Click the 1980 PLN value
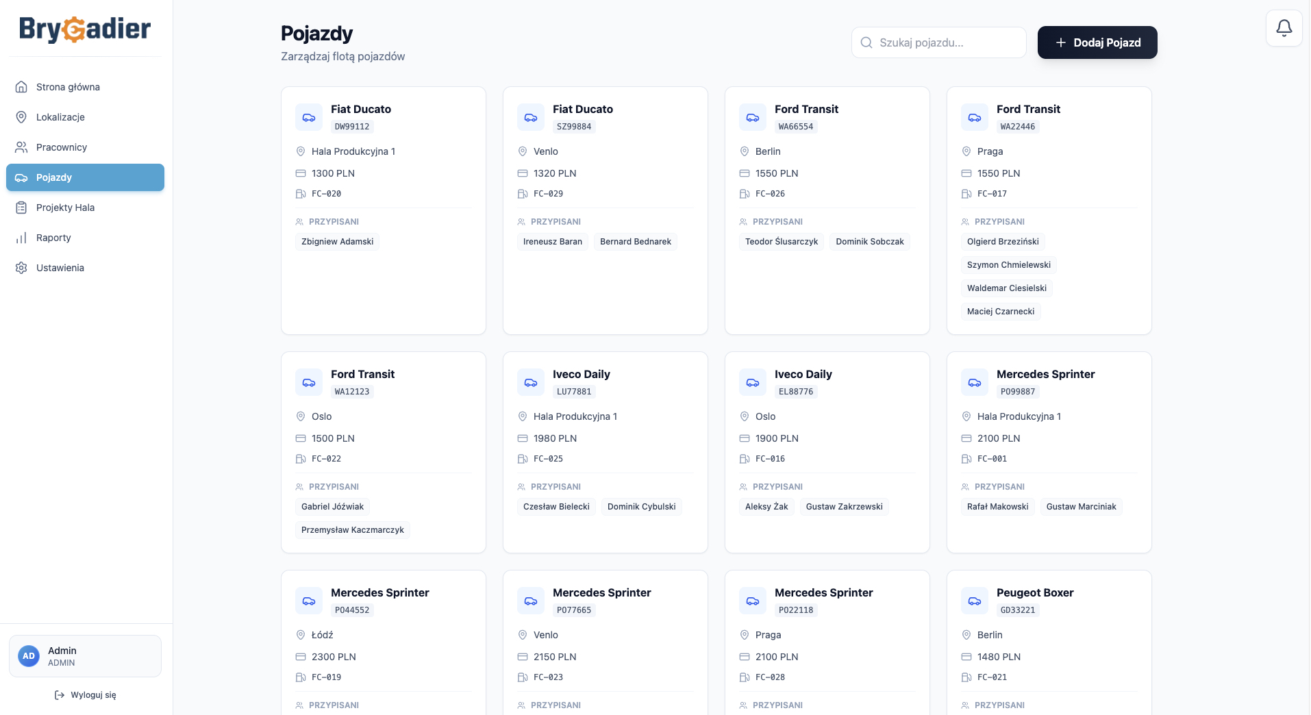Screen dimensions: 1311x715 coord(555,438)
